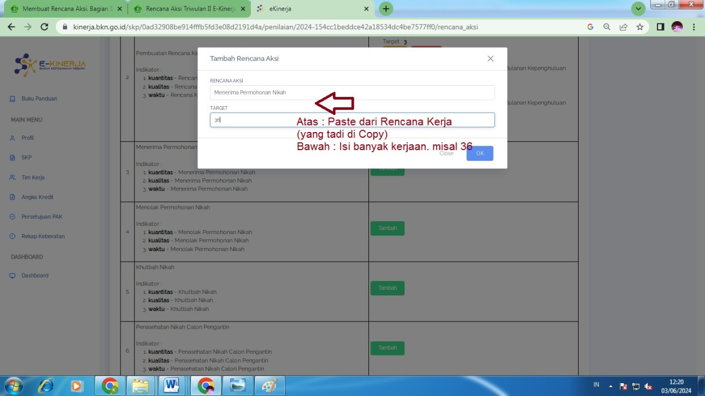Image resolution: width=705 pixels, height=396 pixels.
Task: Open Persetujuan PAK menu entry
Action: pos(42,216)
